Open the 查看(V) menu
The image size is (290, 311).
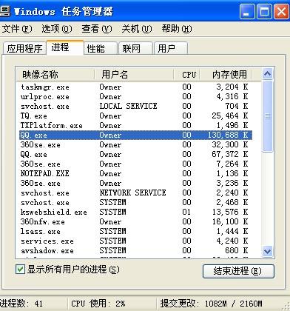(97, 29)
